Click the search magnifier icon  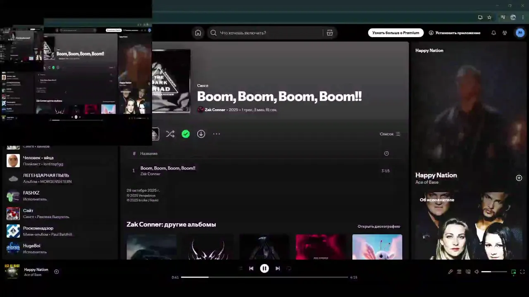pos(213,33)
